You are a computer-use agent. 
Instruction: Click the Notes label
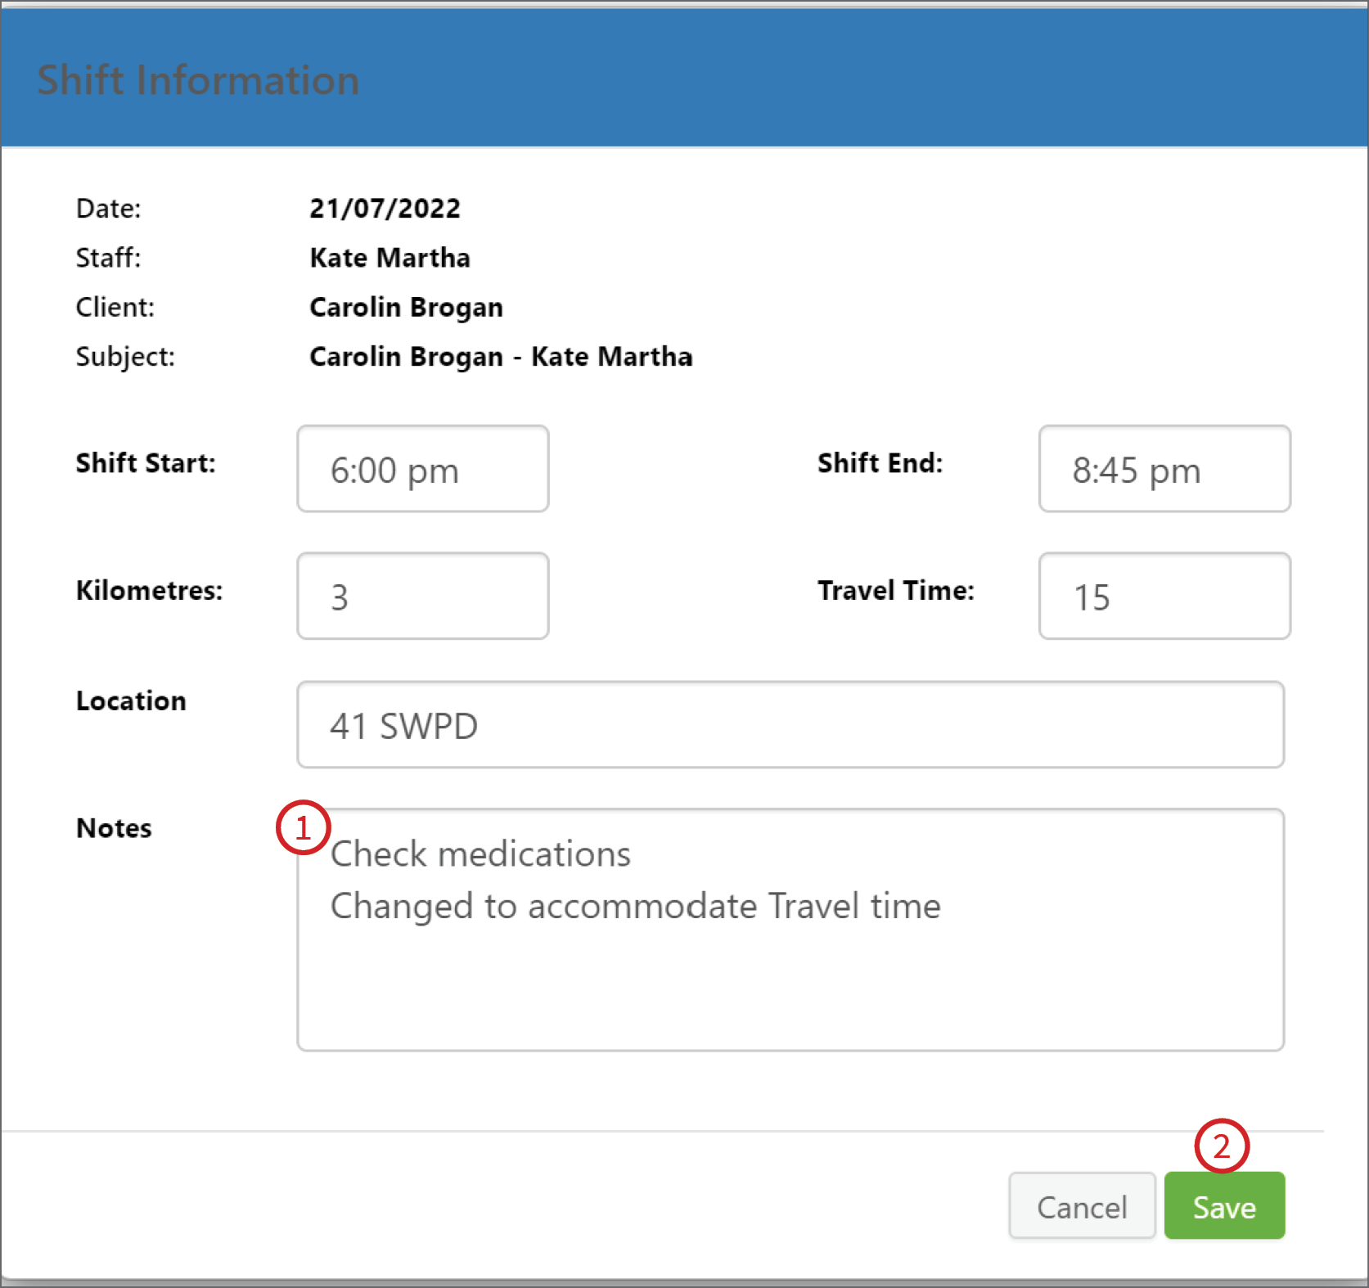(x=114, y=827)
